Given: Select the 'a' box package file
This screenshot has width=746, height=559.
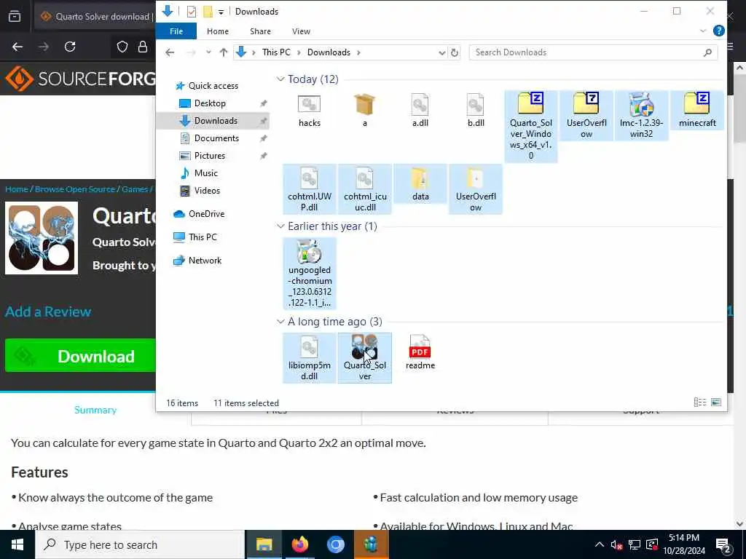Looking at the screenshot, I should point(364,111).
